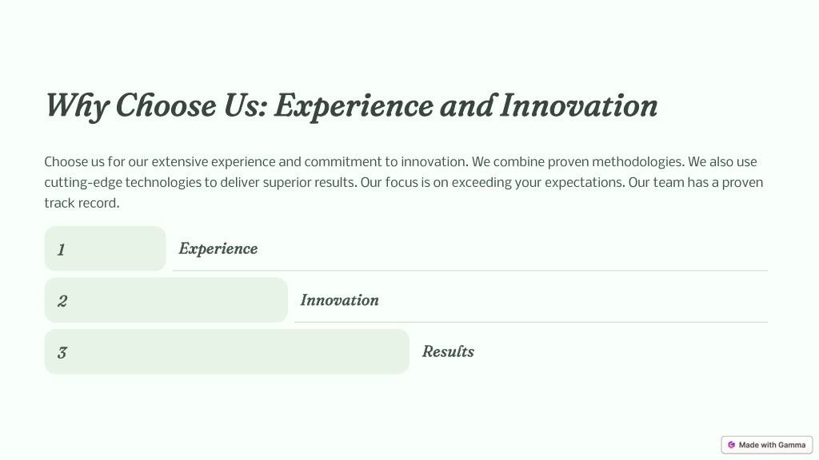Click the Innovation step label
819x460 pixels.
[339, 300]
